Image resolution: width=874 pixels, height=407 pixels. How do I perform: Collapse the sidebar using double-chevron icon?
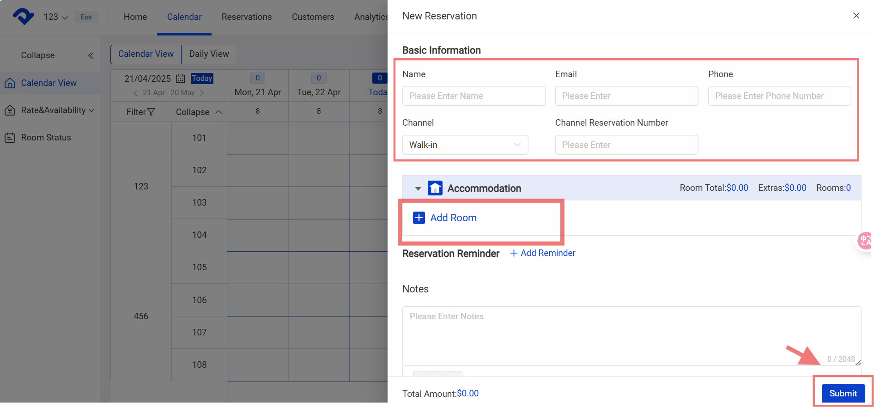[x=91, y=55]
